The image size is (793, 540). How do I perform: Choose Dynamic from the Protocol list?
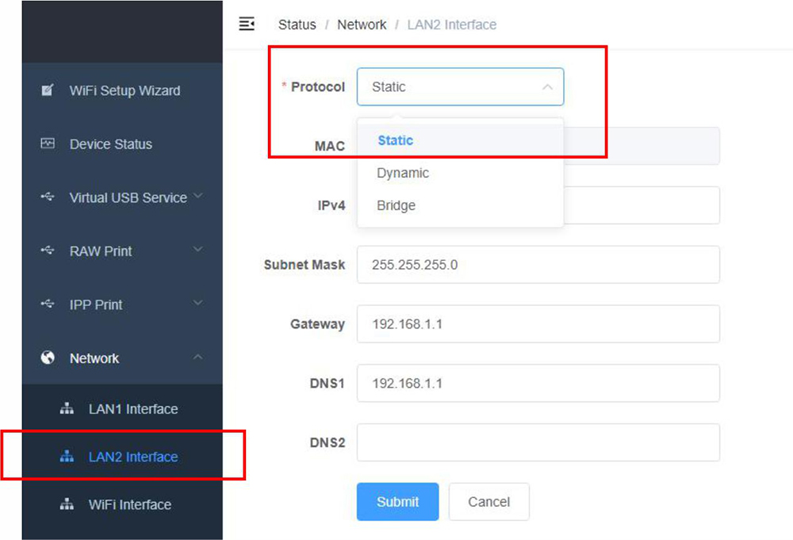(x=403, y=173)
